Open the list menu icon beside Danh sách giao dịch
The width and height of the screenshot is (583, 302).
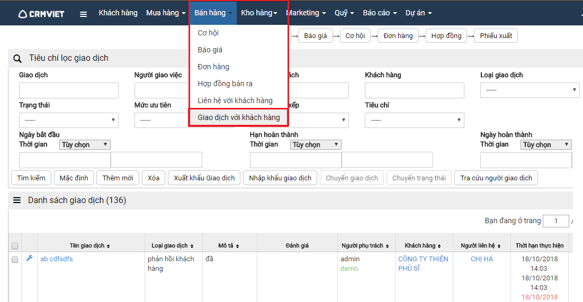click(17, 200)
